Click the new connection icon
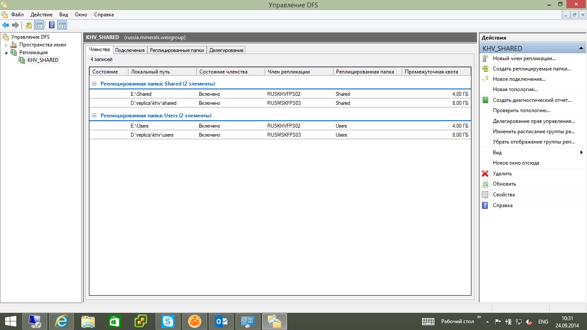The height and width of the screenshot is (330, 587). point(485,79)
